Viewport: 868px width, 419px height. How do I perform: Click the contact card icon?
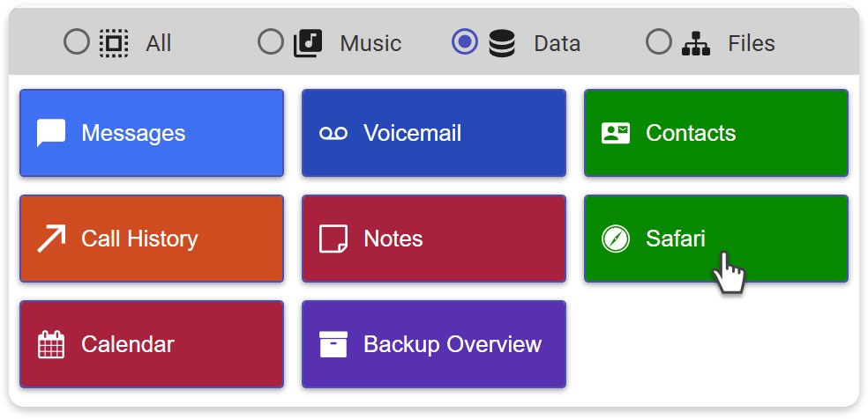pyautogui.click(x=616, y=133)
